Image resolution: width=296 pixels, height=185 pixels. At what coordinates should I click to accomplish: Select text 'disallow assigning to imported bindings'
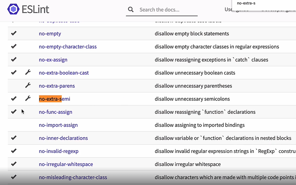pos(200,125)
